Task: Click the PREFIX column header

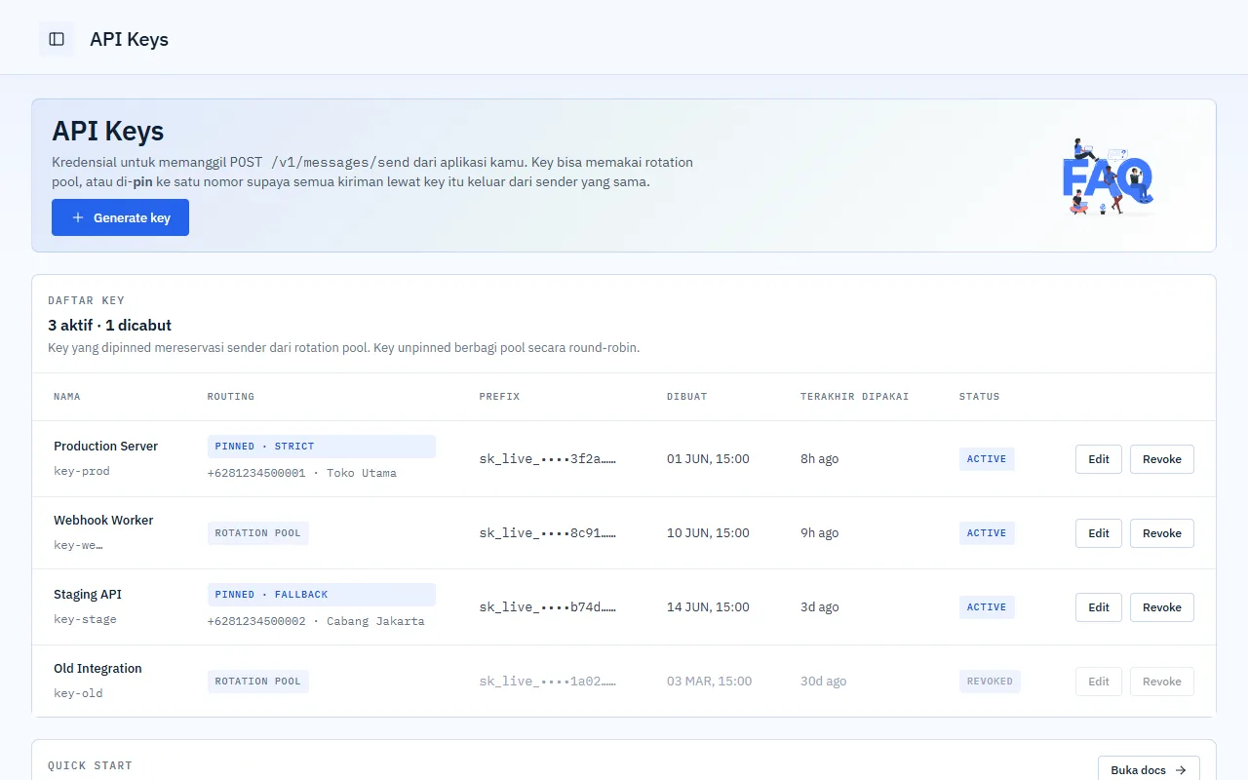Action: click(499, 397)
